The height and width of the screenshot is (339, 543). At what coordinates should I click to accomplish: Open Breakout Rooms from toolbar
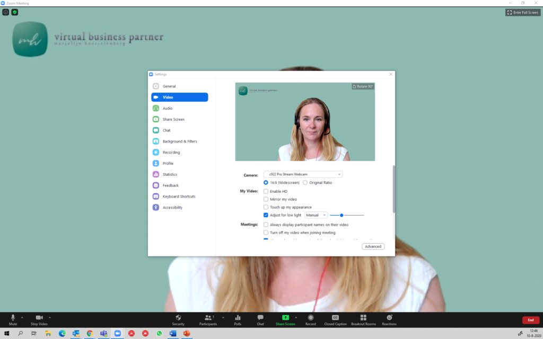pyautogui.click(x=363, y=318)
